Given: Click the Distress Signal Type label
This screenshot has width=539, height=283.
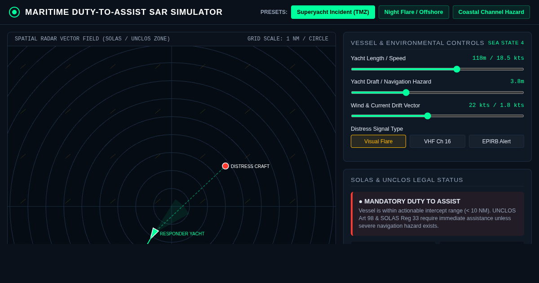Looking at the screenshot, I should (x=377, y=128).
